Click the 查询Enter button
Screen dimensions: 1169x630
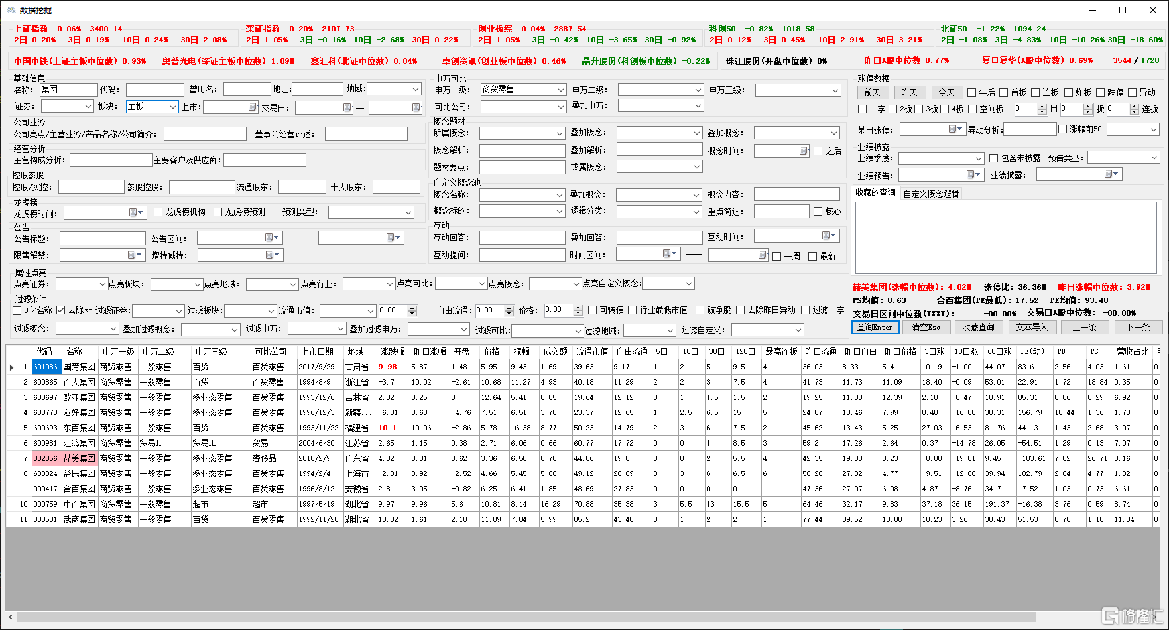pyautogui.click(x=875, y=327)
